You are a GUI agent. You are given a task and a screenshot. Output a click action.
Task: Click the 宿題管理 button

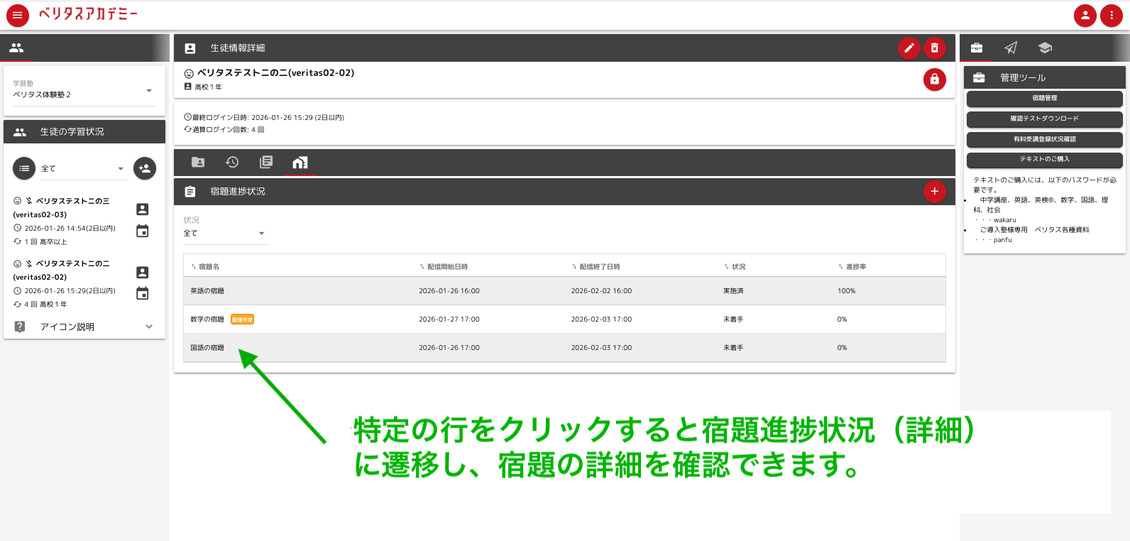point(1044,98)
